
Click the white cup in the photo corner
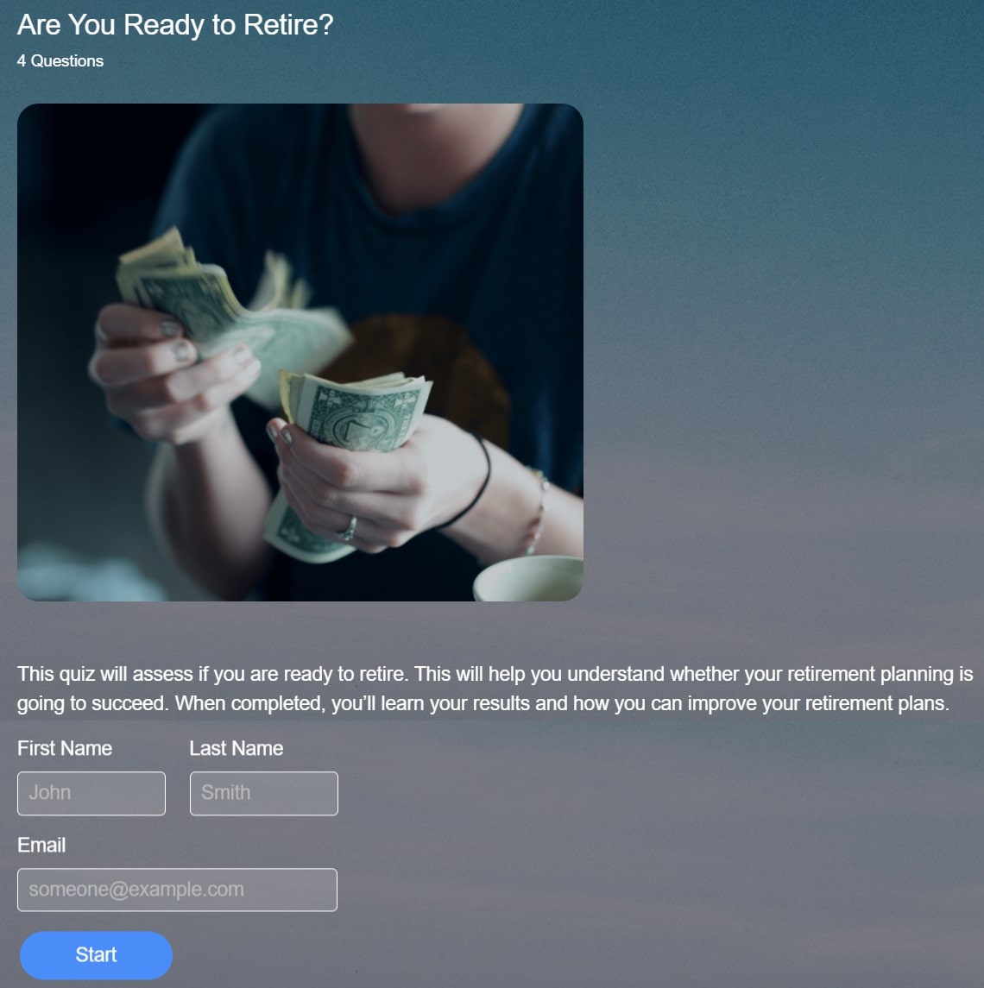(x=528, y=578)
